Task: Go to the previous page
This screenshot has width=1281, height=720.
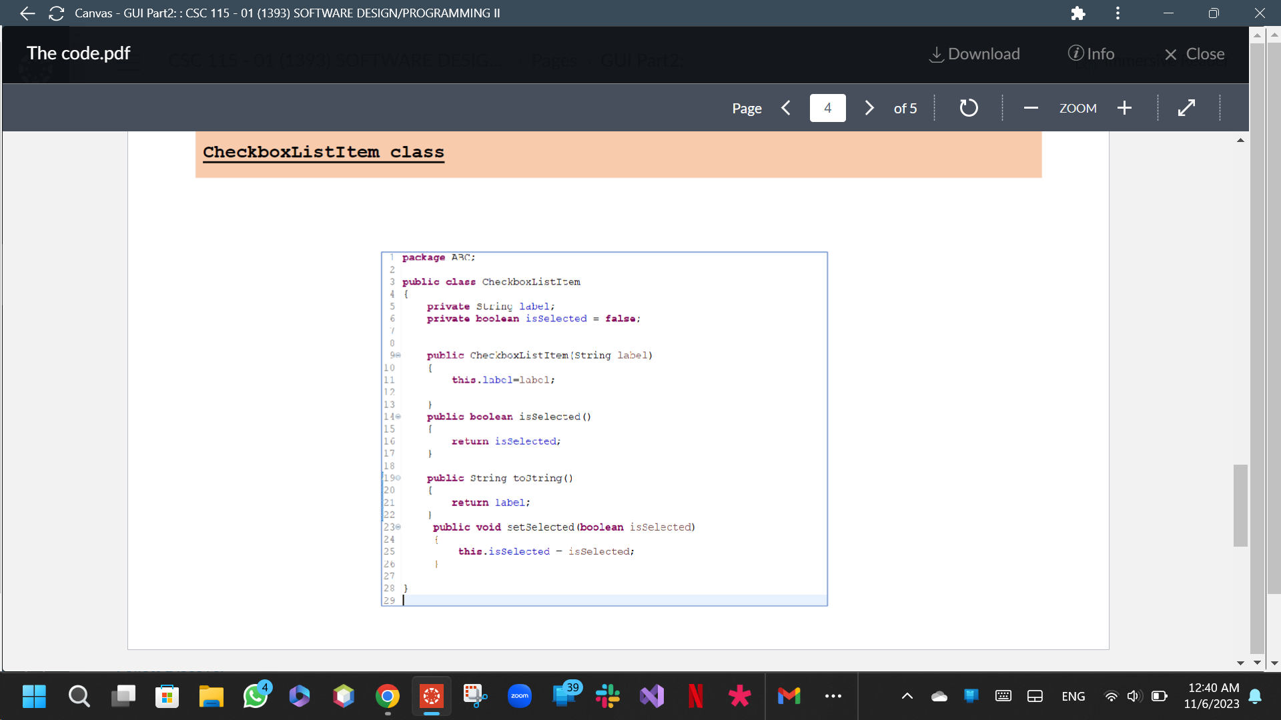Action: pos(786,107)
